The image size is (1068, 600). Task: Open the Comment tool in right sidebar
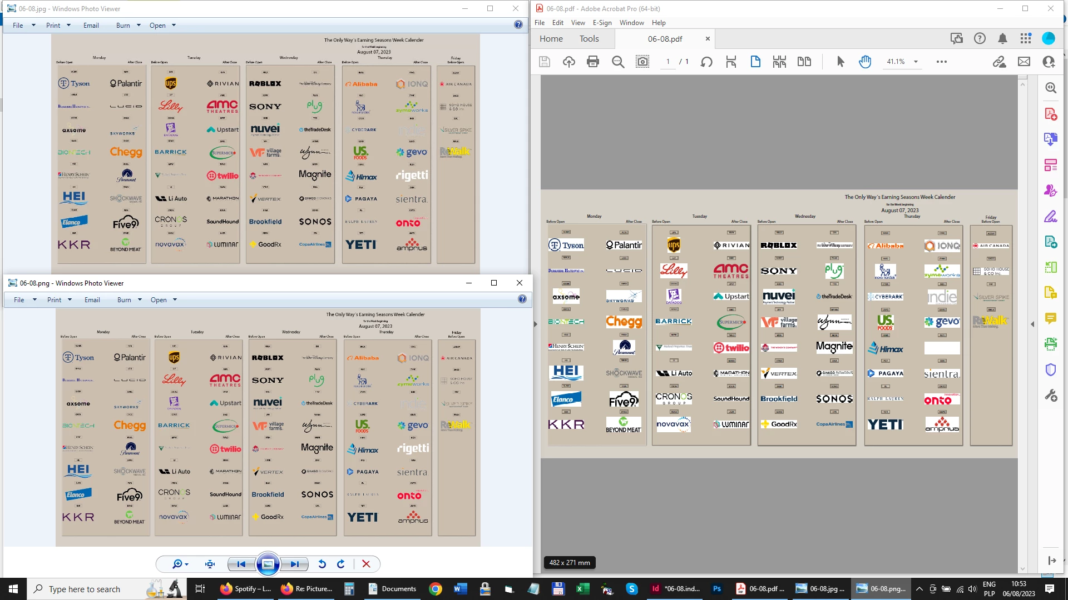coord(1050,318)
